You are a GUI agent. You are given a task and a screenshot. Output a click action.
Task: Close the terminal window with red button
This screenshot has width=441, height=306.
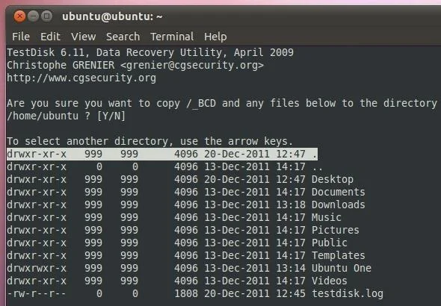[19, 16]
